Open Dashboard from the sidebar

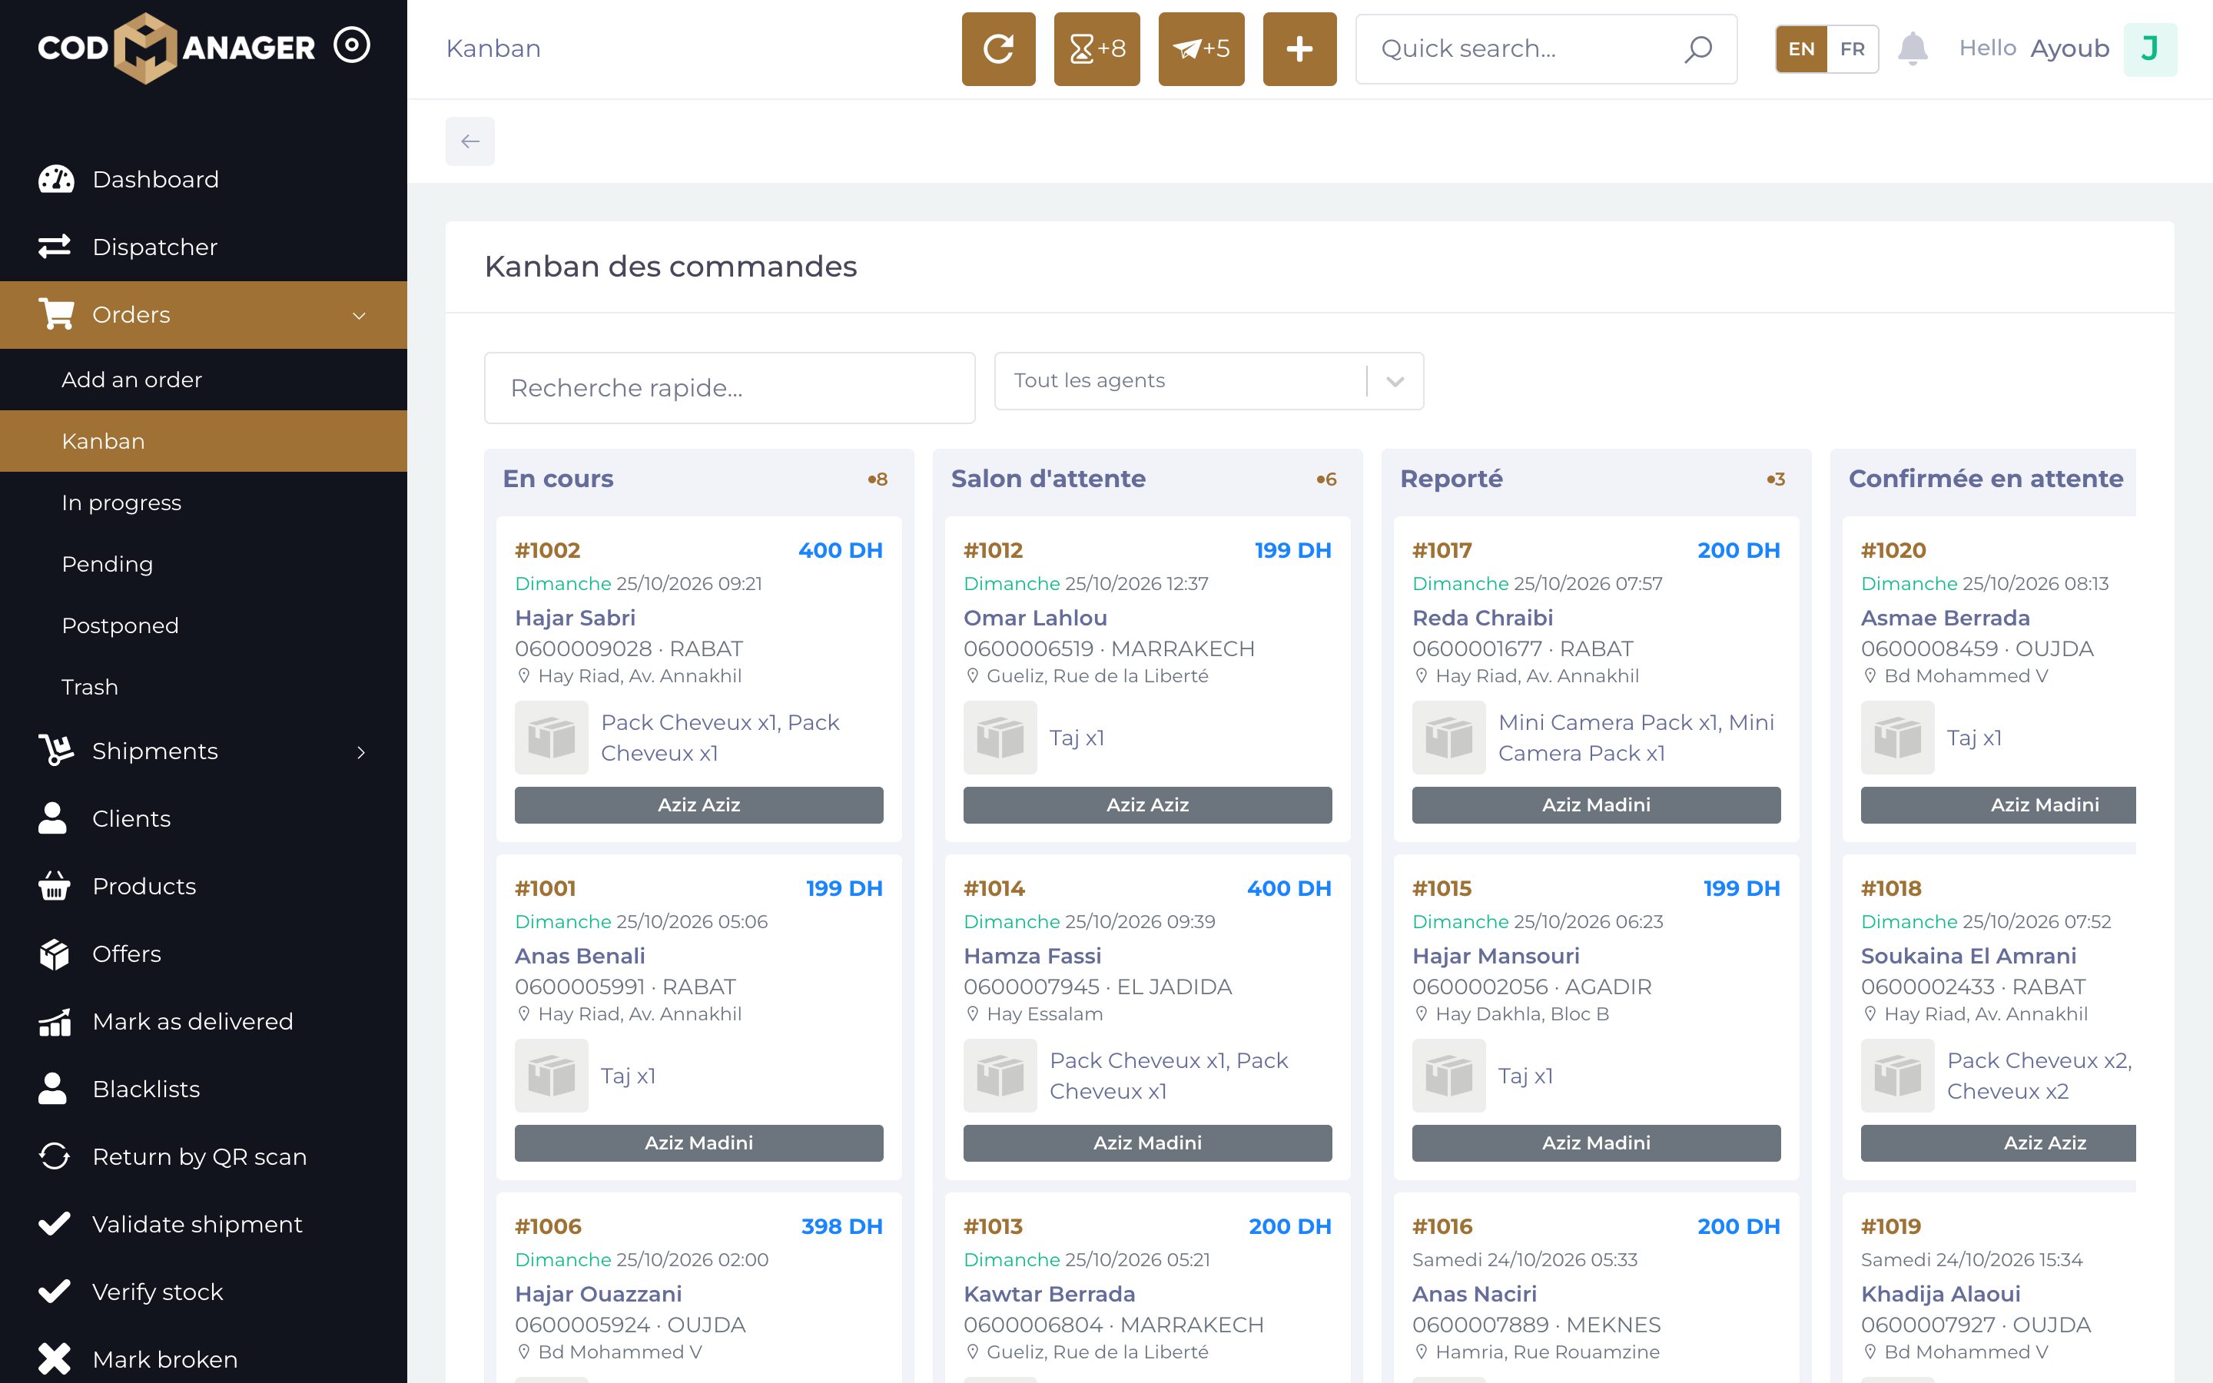[203, 179]
